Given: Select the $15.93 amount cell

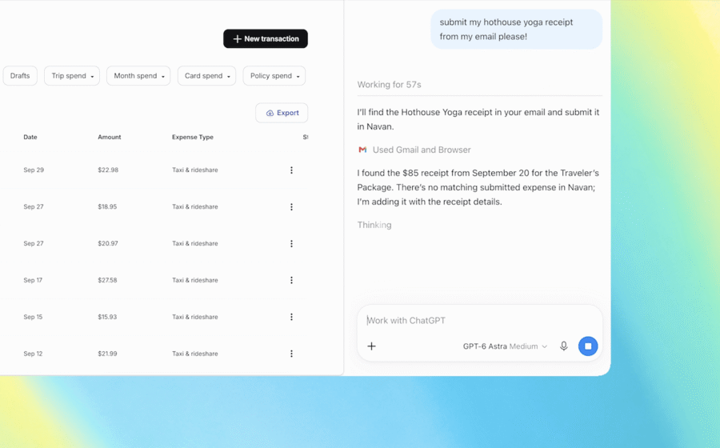Looking at the screenshot, I should coord(107,317).
